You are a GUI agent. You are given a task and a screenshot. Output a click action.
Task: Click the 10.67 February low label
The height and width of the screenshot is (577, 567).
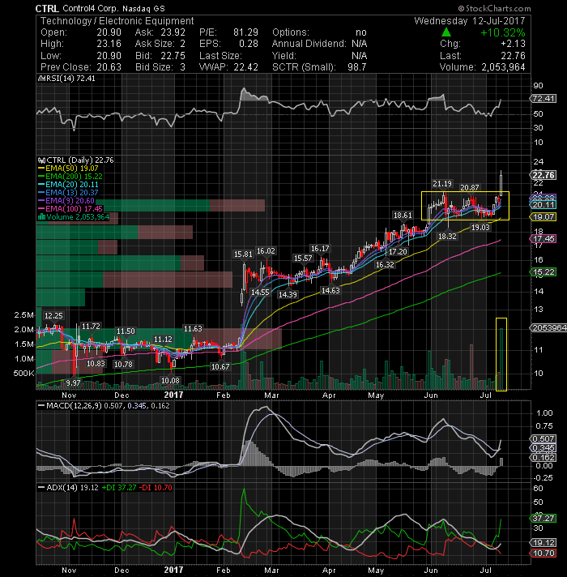coord(220,367)
